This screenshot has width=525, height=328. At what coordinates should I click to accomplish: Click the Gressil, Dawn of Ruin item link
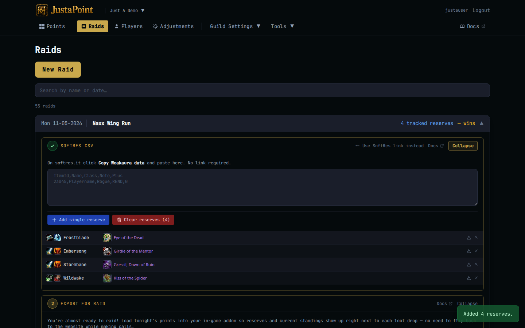click(x=134, y=265)
